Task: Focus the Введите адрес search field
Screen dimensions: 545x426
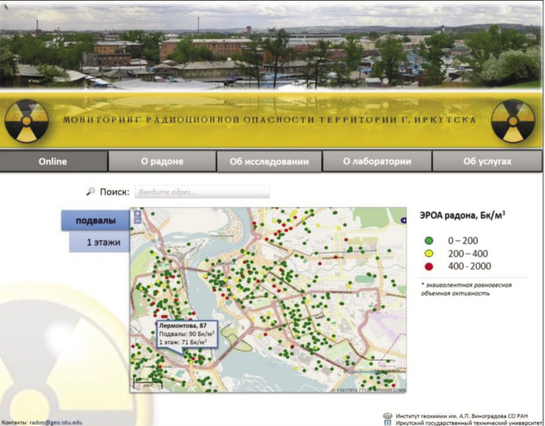Action: click(202, 192)
